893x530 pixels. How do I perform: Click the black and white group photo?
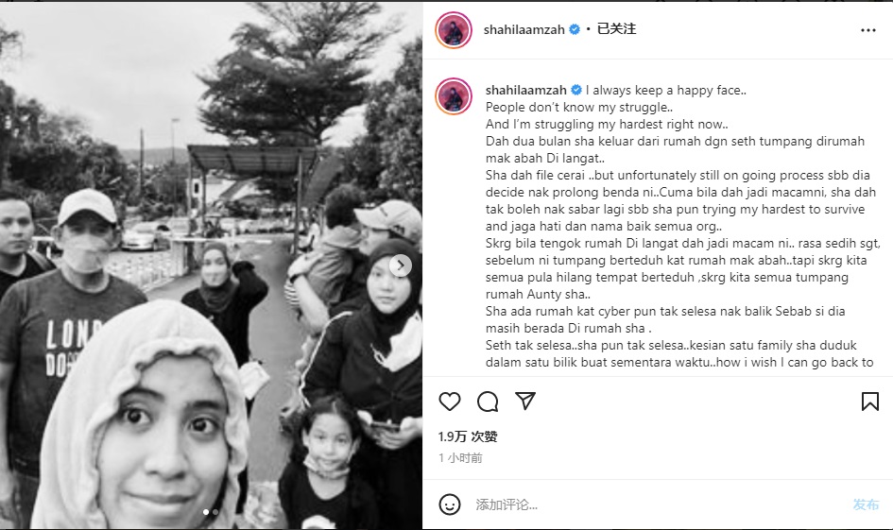click(x=212, y=265)
